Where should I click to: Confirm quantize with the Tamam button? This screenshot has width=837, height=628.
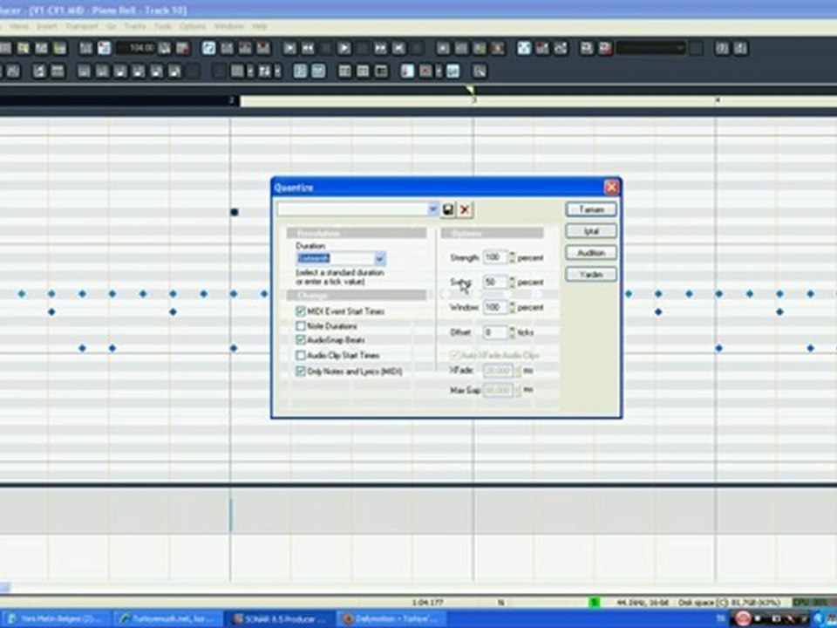[591, 209]
